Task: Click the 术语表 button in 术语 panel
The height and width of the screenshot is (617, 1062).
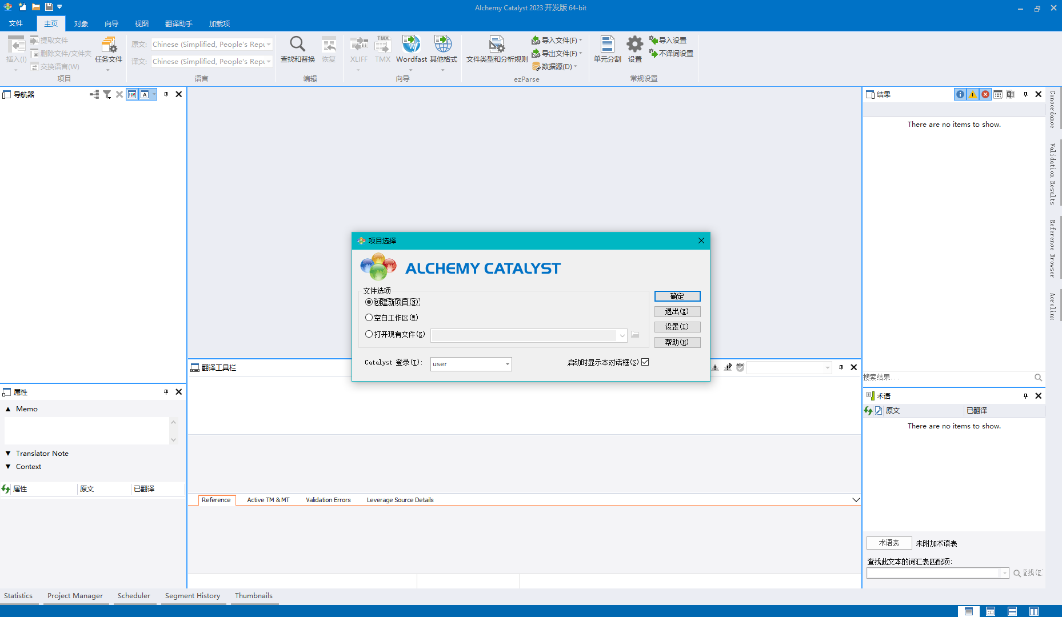Action: (x=889, y=543)
